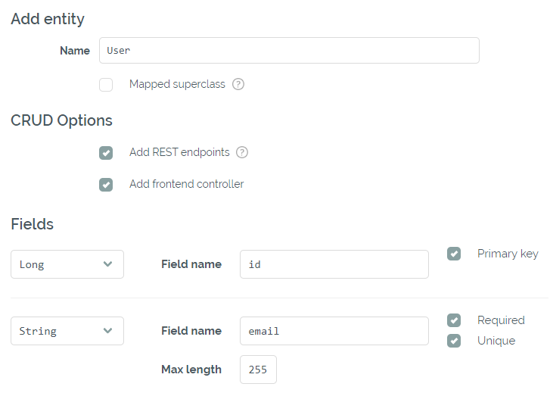This screenshot has height=393, width=550.
Task: Click the Primary key label
Action: point(508,254)
